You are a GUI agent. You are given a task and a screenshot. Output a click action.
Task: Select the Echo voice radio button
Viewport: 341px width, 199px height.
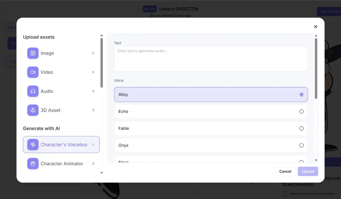pyautogui.click(x=302, y=111)
